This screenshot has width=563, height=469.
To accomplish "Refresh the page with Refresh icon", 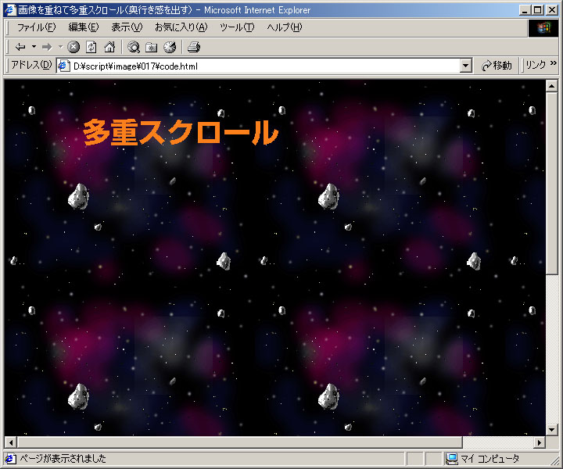I will click(x=91, y=47).
